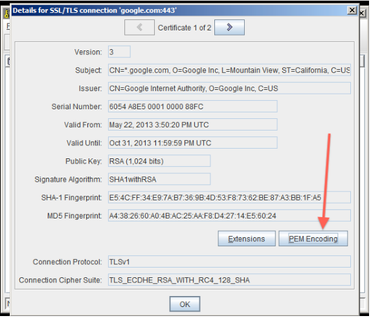The height and width of the screenshot is (318, 371).
Task: Go to the next certificate with right arrow
Action: [229, 27]
